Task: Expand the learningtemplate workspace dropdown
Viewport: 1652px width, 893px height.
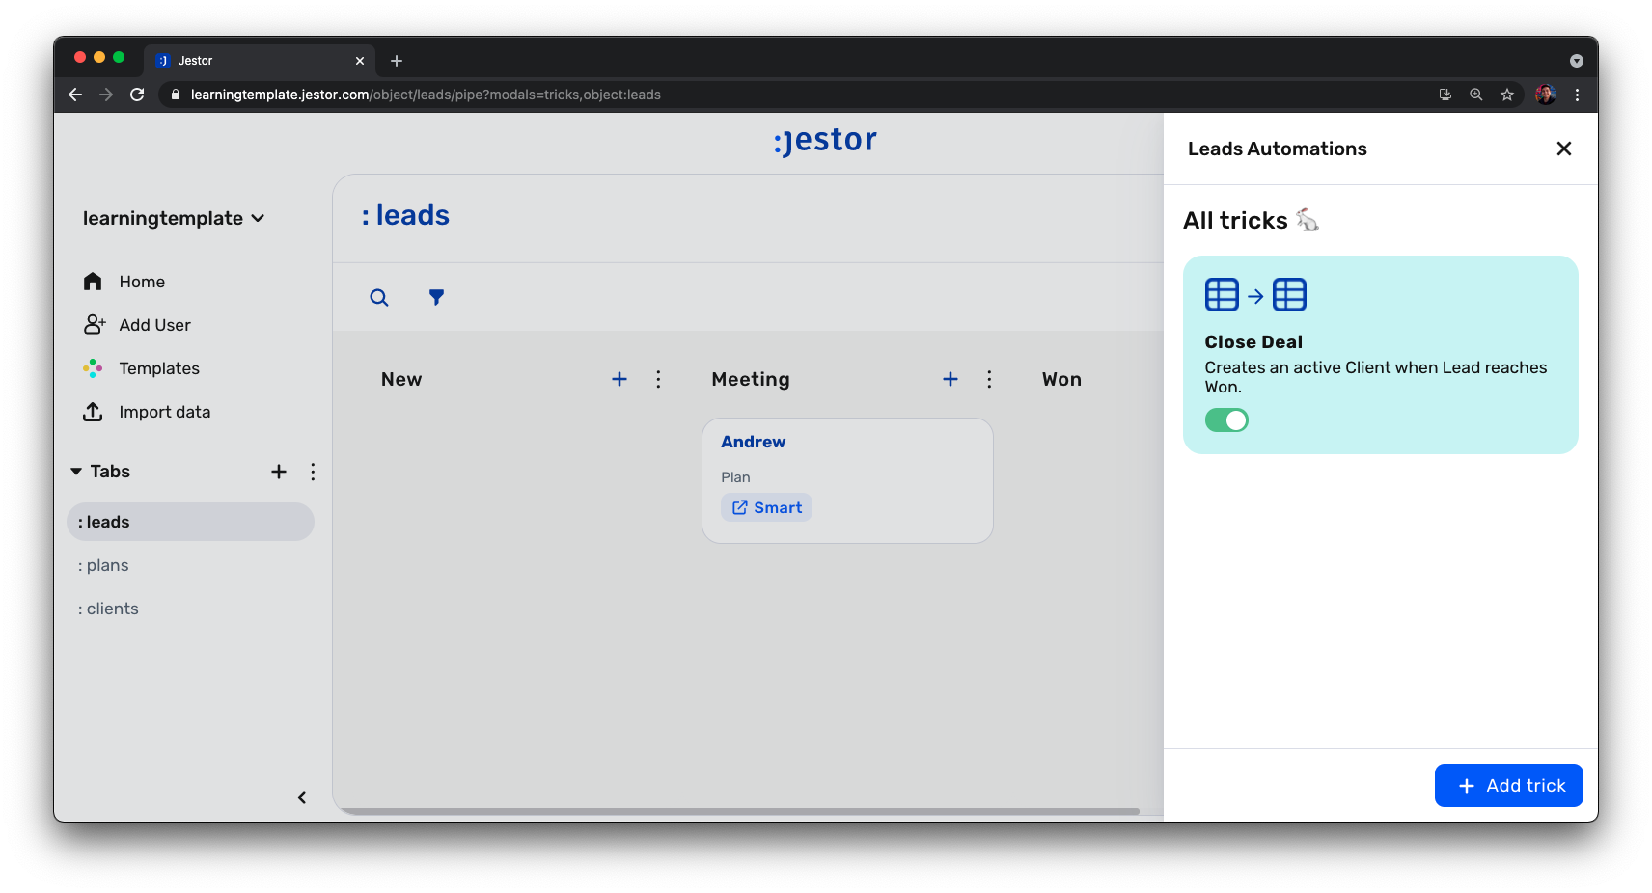Action: point(174,218)
